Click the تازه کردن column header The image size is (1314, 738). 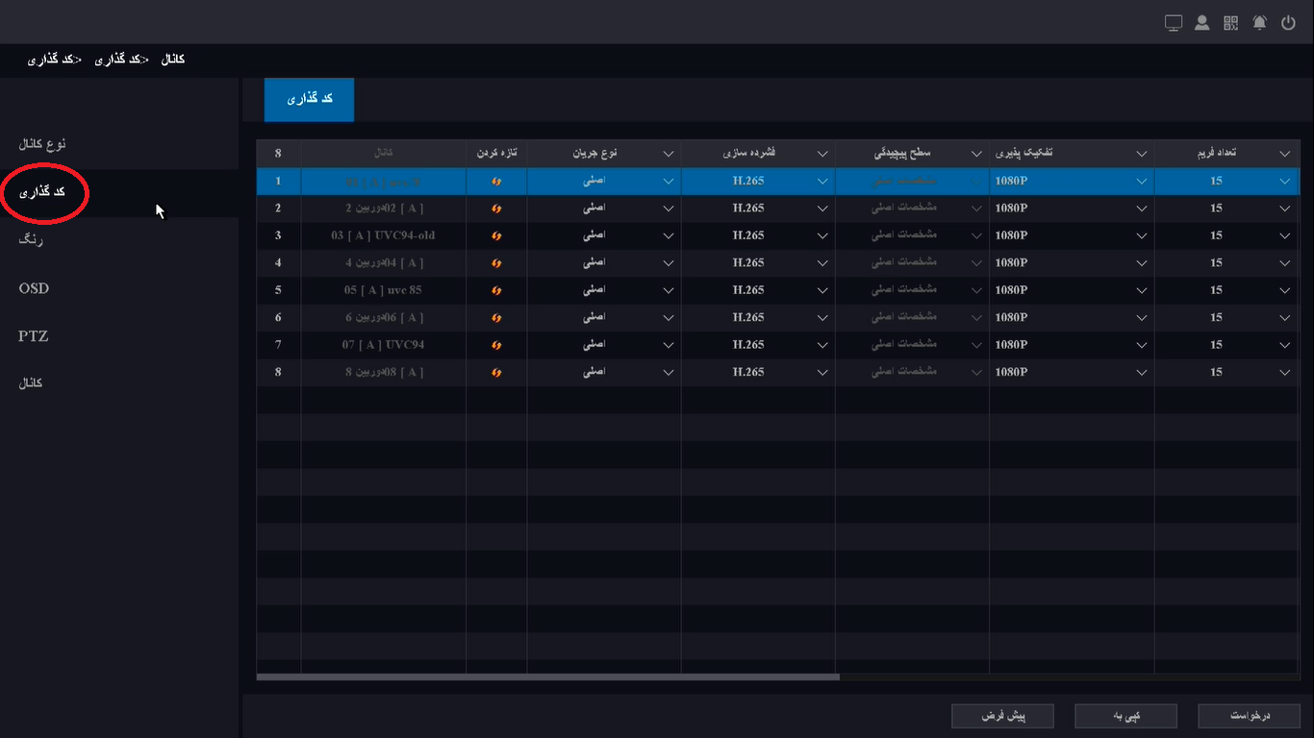coord(496,154)
